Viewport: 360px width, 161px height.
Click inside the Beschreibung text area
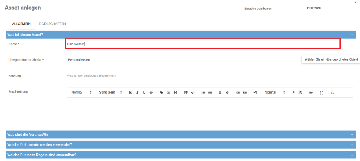pyautogui.click(x=210, y=109)
